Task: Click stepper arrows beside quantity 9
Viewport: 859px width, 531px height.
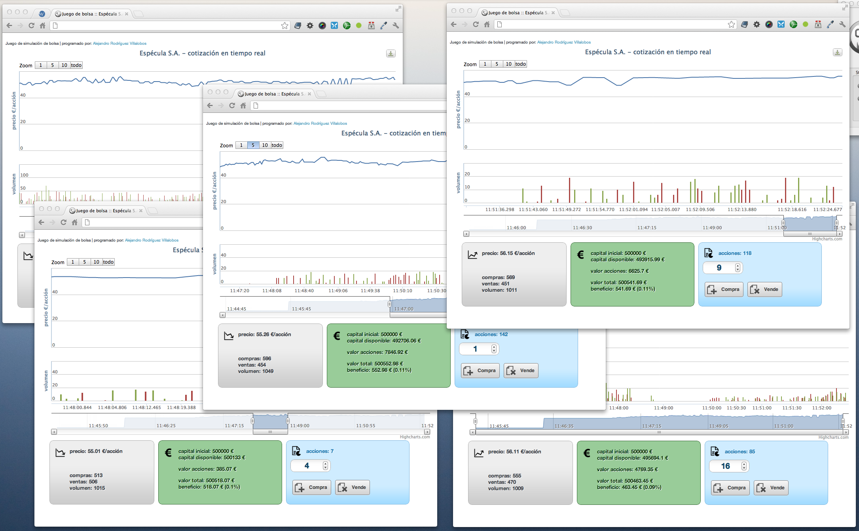Action: point(738,268)
